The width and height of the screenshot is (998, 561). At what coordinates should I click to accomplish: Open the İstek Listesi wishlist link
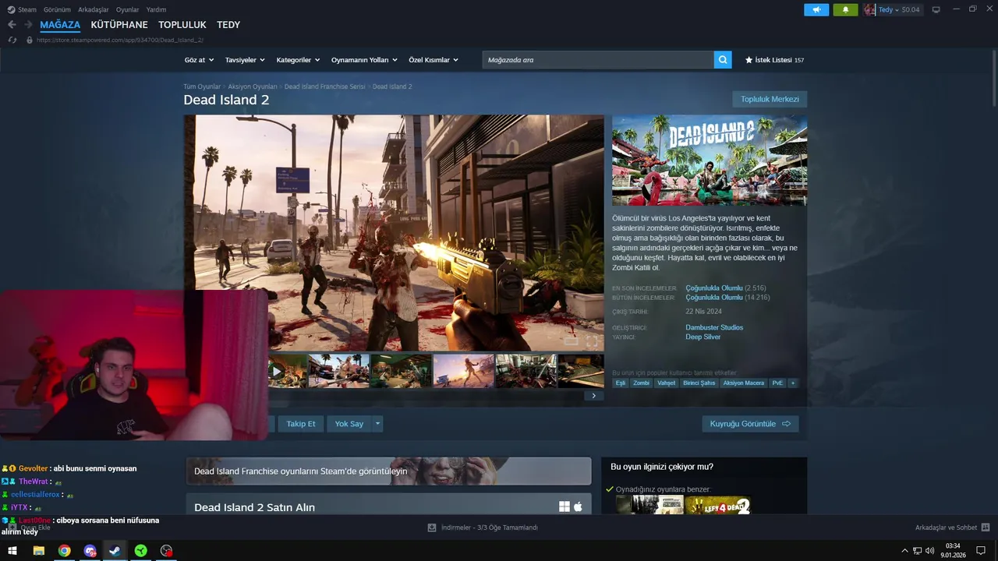(x=774, y=60)
